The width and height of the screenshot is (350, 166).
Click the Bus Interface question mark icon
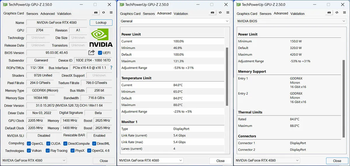point(111,68)
